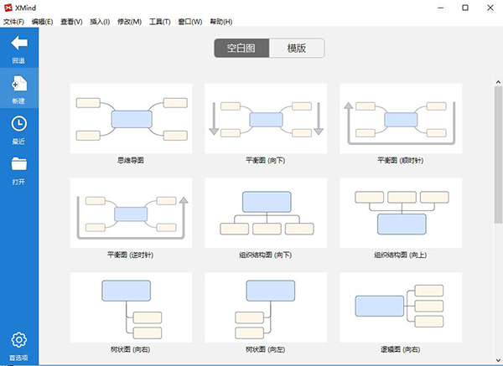Click the 打开 folder icon
The height and width of the screenshot is (366, 503).
19,163
